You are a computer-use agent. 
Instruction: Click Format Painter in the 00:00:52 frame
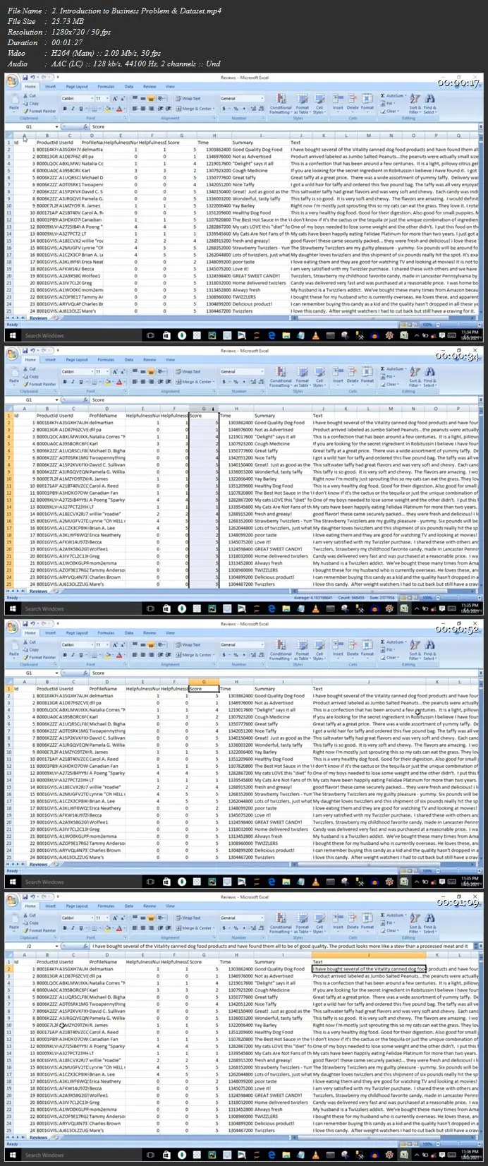tap(39, 657)
